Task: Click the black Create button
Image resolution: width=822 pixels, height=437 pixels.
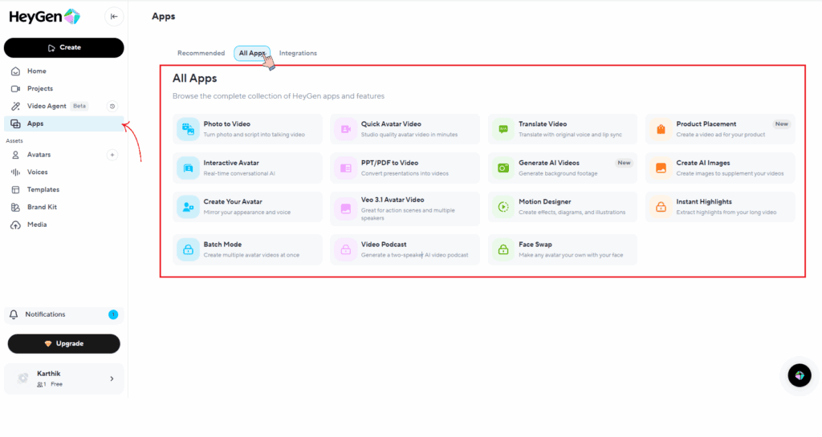Action: 64,47
